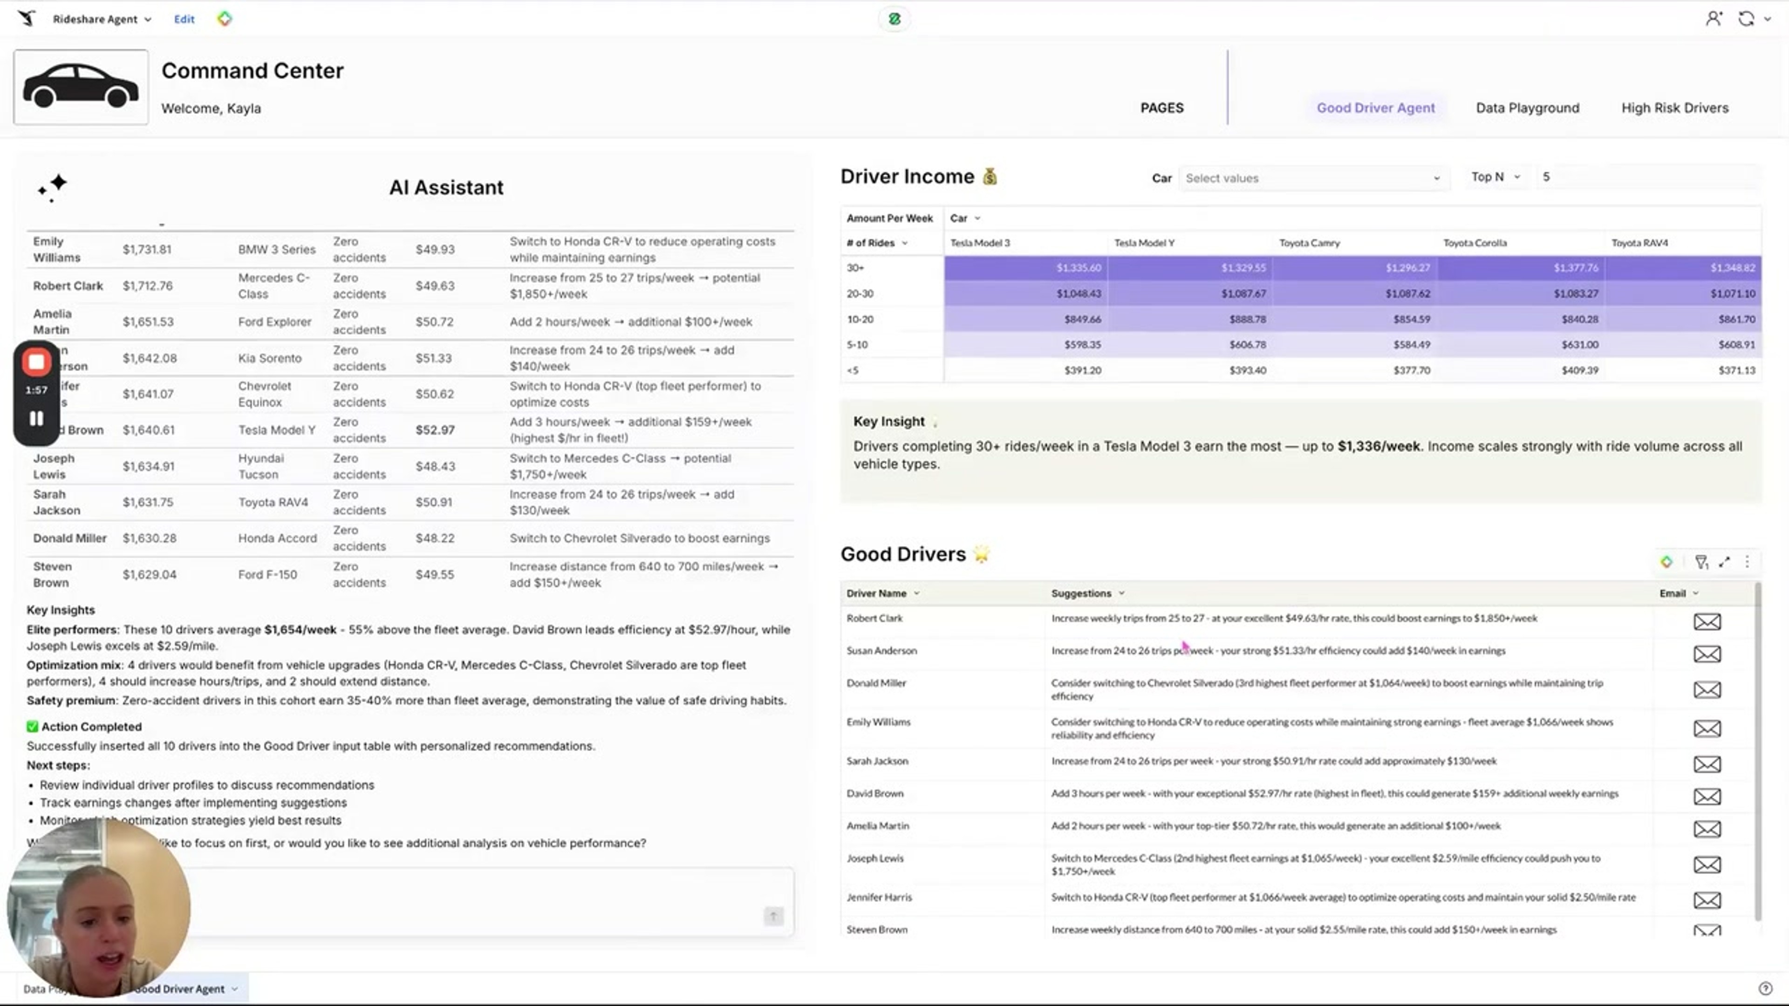Switch to the High Risk Drivers page

coord(1674,108)
